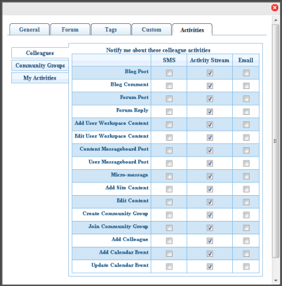Open the General tab

point(29,29)
